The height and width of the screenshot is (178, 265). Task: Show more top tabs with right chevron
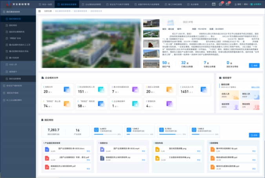pyautogui.click(x=206, y=4)
